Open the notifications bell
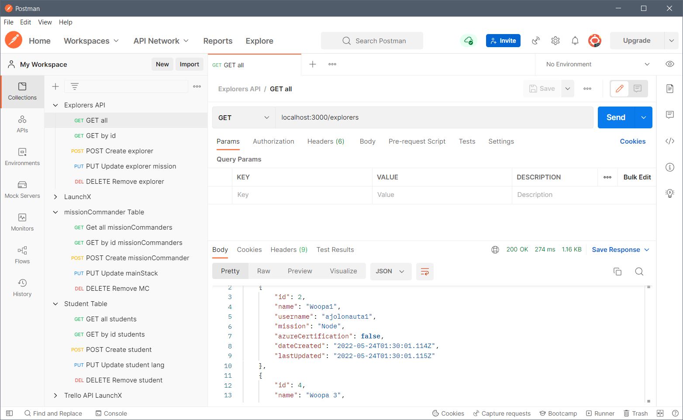The image size is (683, 420). click(575, 41)
